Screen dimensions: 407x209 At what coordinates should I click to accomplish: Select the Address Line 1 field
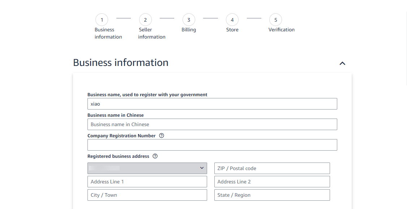tap(147, 182)
